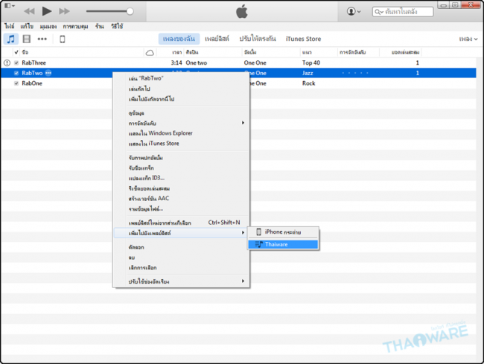
Task: Open the Edit (แก้ไข) menu
Action: click(x=27, y=27)
